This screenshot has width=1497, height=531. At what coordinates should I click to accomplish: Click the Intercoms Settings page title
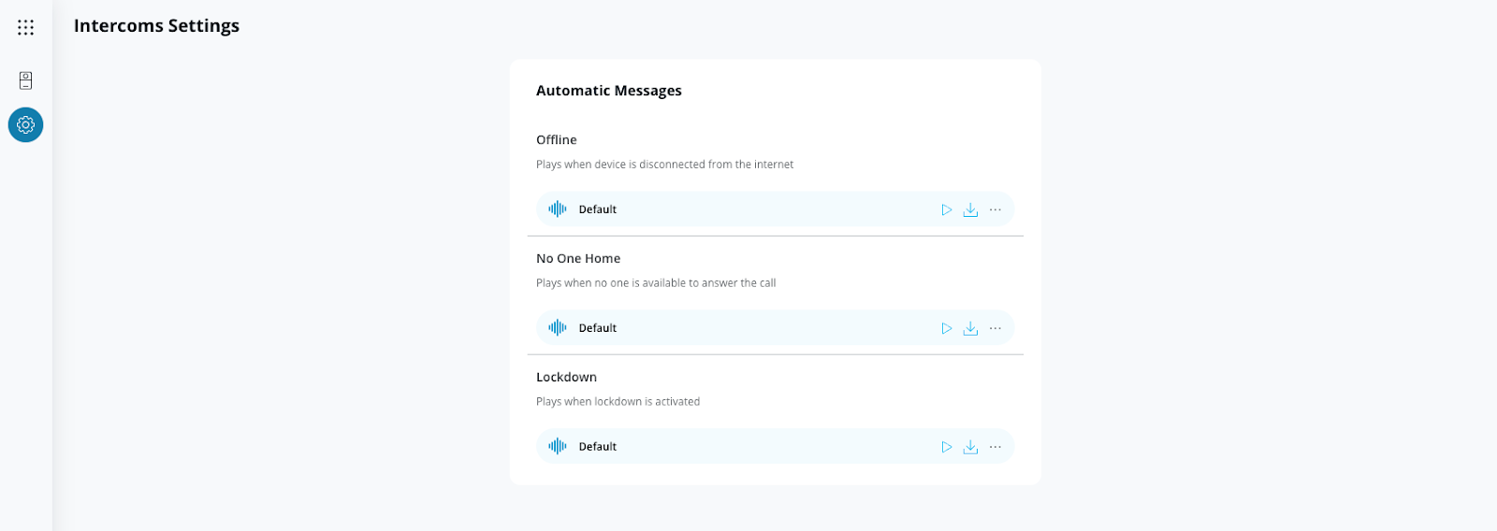point(156,26)
